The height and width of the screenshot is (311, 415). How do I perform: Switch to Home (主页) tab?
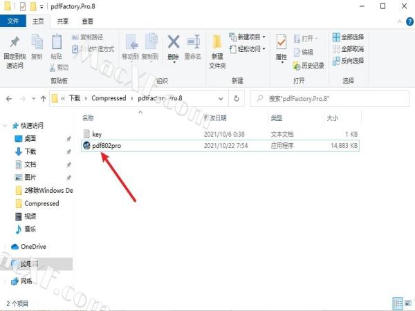[x=38, y=21]
